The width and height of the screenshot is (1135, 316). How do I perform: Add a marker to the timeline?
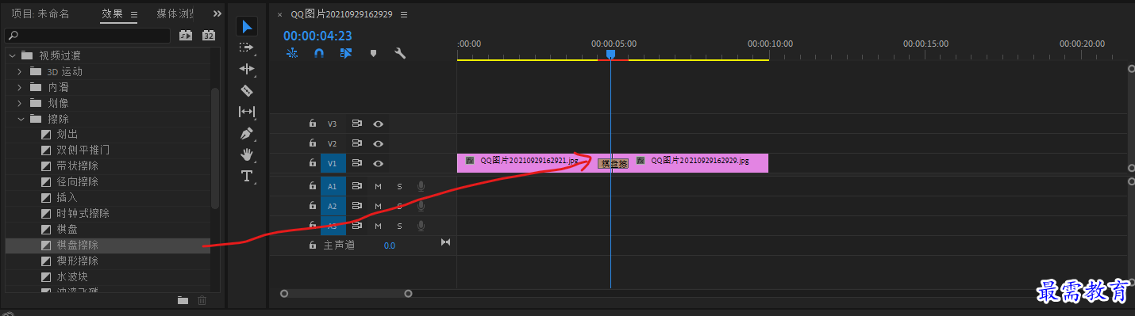373,54
